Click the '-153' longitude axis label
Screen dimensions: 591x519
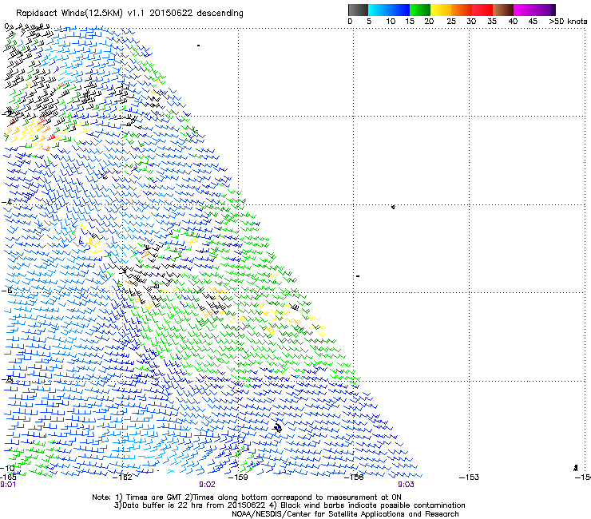[x=470, y=477]
